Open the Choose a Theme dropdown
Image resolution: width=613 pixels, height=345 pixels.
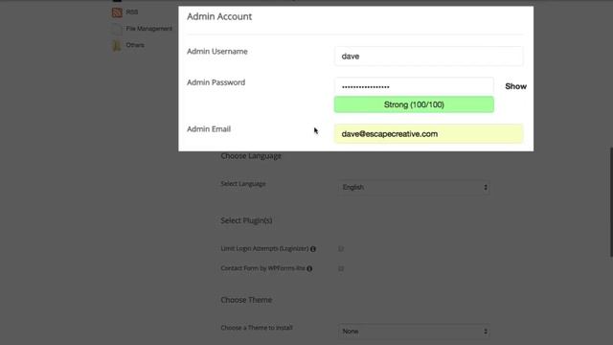pos(414,332)
